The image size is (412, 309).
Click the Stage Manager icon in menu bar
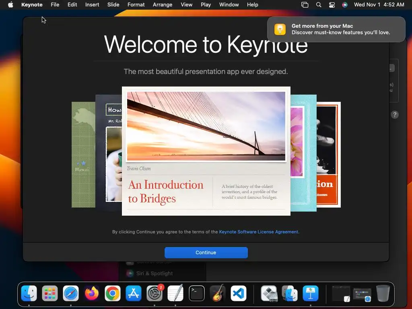pos(305,5)
